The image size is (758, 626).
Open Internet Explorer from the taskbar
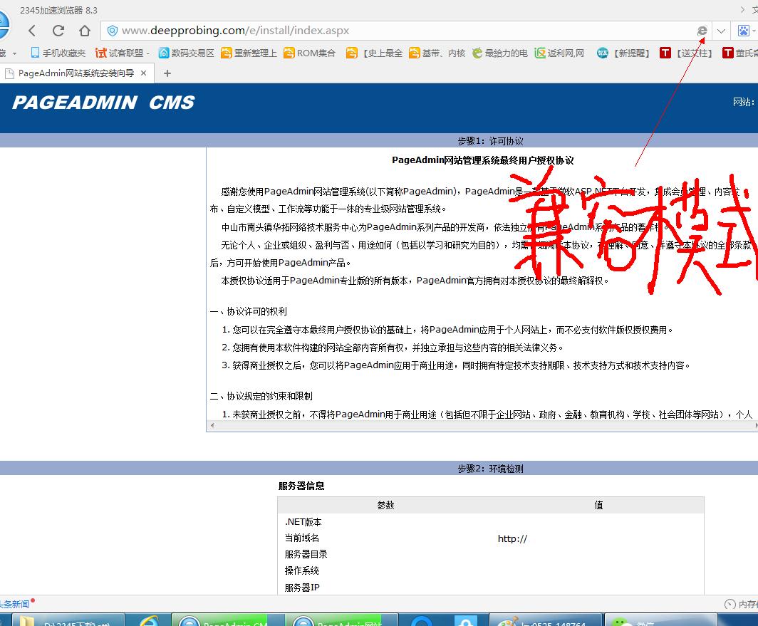pos(149,620)
